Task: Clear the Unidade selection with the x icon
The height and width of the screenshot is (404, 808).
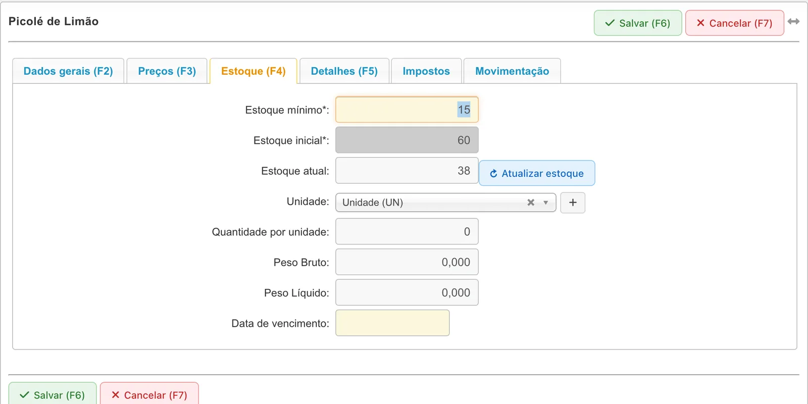Action: (531, 203)
